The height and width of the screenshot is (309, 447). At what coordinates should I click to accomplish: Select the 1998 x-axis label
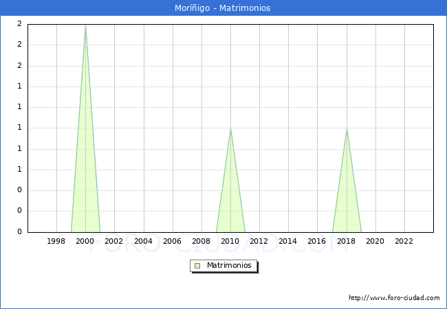click(56, 241)
